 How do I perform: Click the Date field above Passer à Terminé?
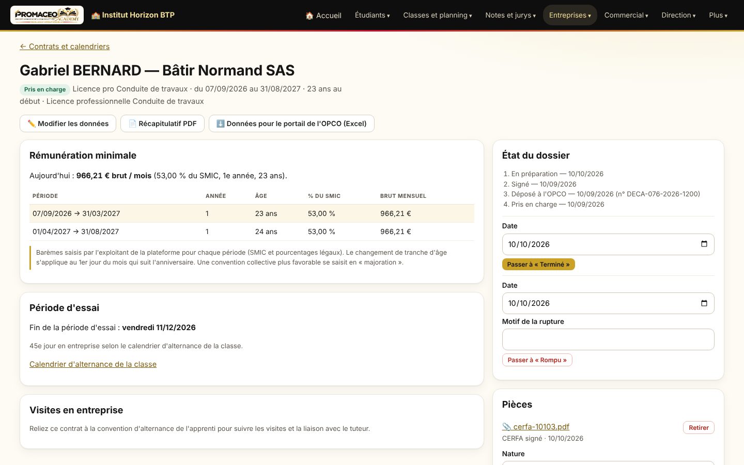tap(608, 244)
